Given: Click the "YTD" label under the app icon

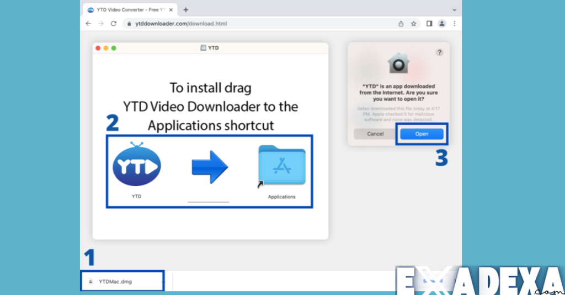Looking at the screenshot, I should (137, 196).
